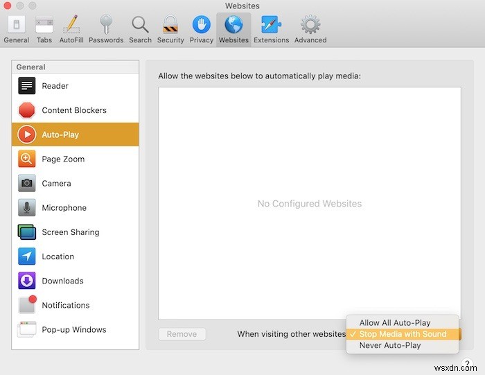Click the Notifications badge icon
The height and width of the screenshot is (375, 485).
[x=27, y=304]
